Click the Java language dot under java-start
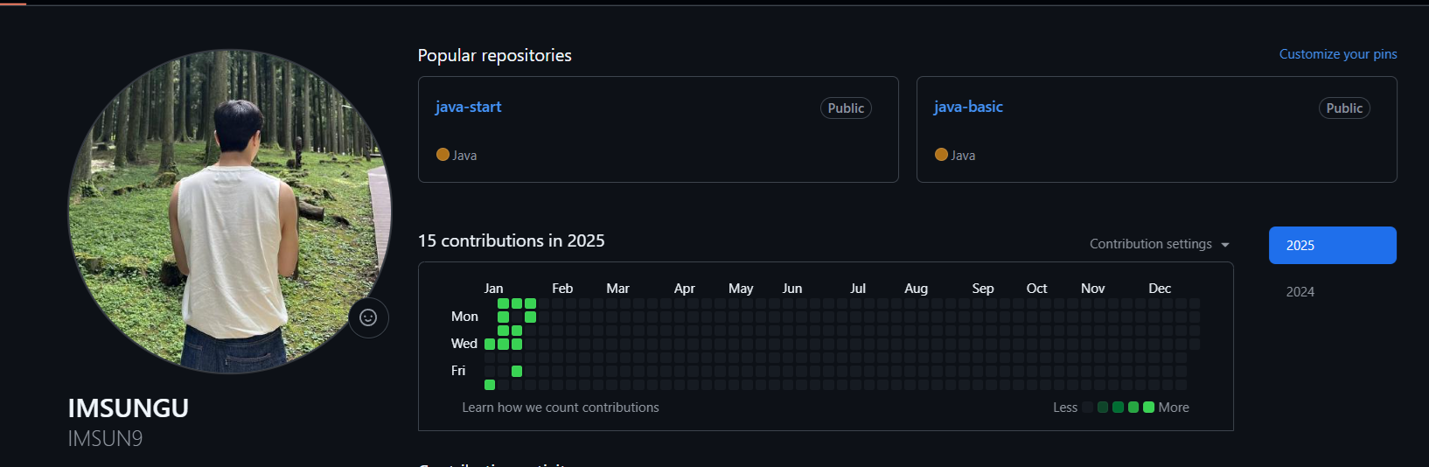Screen dimensions: 1429x467 (443, 155)
